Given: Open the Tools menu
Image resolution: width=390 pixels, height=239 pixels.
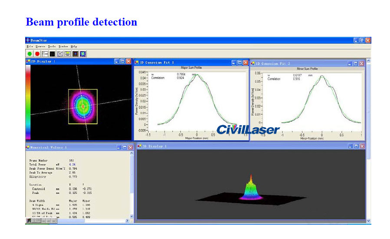Looking at the screenshot, I should coord(52,46).
